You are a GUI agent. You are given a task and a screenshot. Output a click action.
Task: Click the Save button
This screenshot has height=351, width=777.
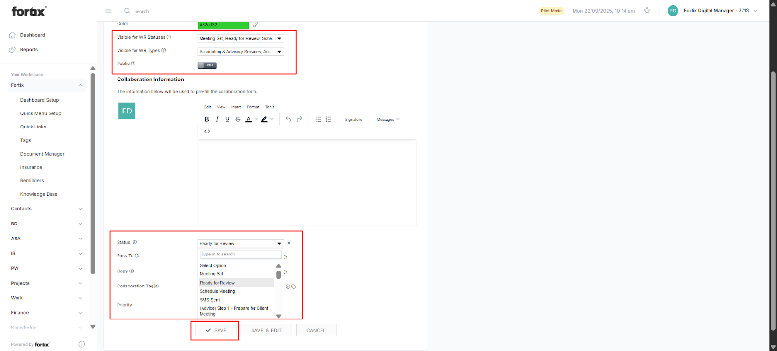click(x=216, y=330)
